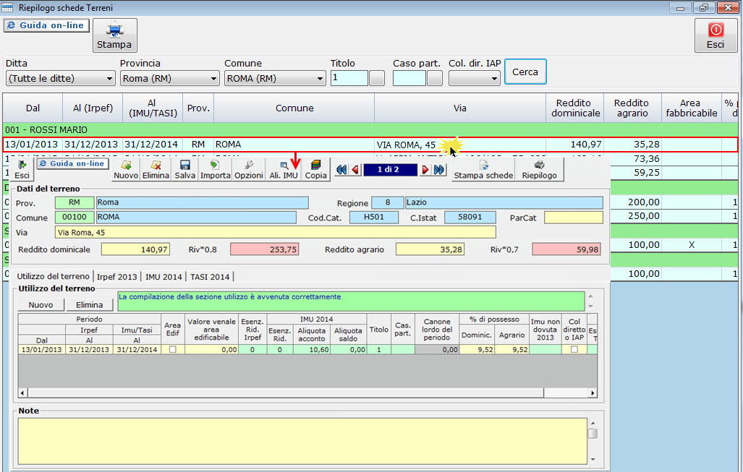Jump to the first record with the double-left arrow
743x472 pixels.
click(341, 169)
